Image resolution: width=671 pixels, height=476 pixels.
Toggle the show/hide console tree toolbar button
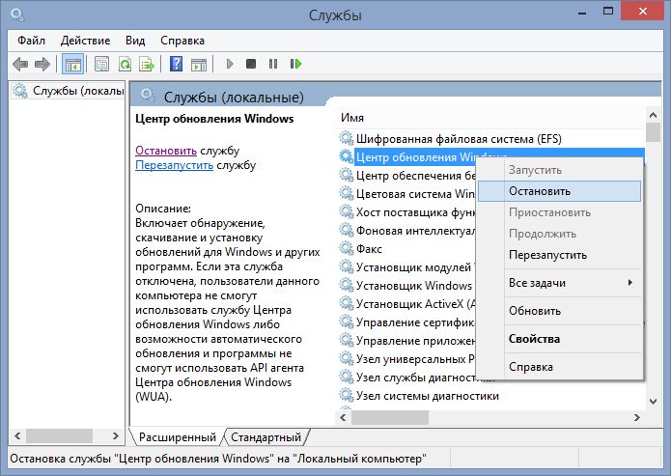point(71,64)
